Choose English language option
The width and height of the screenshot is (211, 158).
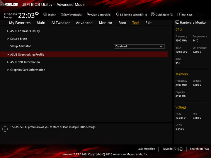pos(52,15)
